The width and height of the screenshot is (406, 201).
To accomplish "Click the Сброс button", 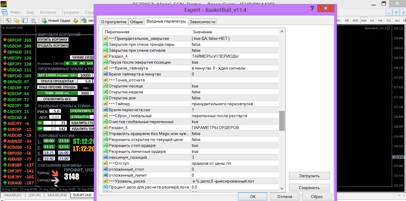I will click(x=317, y=197).
